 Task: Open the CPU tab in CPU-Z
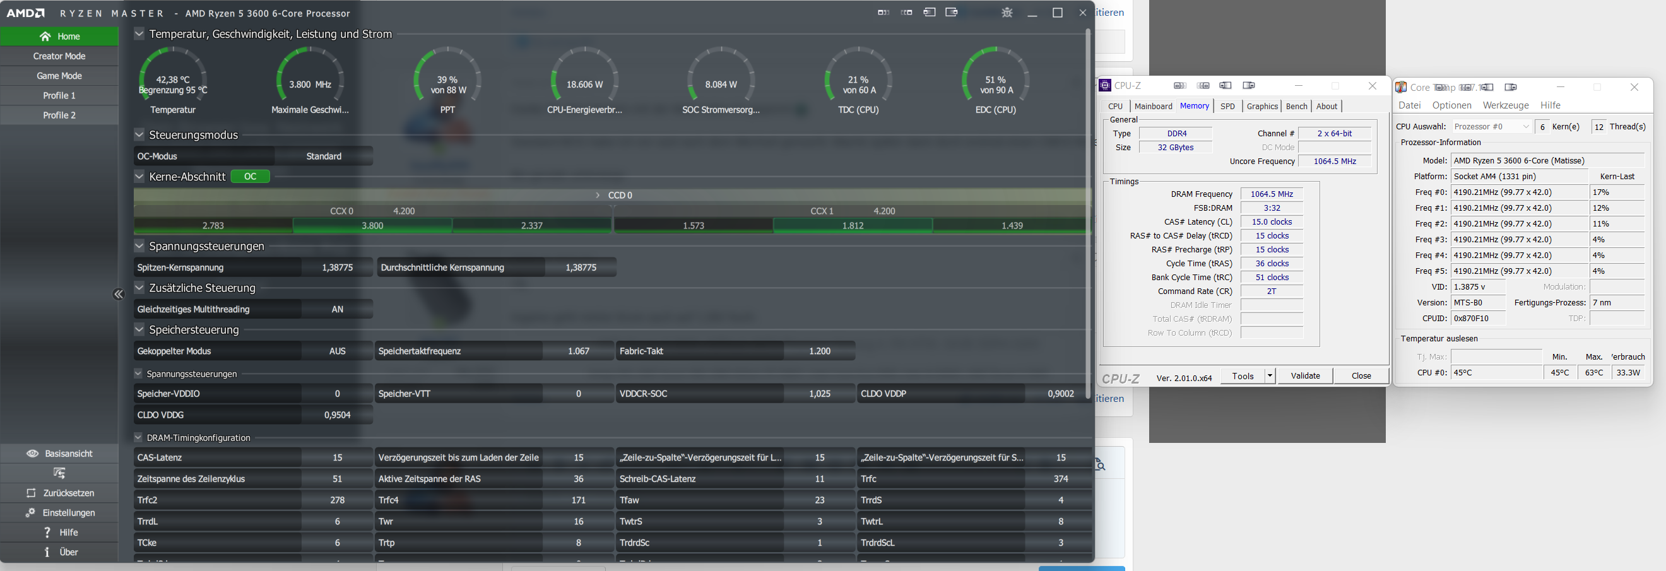tap(1115, 106)
